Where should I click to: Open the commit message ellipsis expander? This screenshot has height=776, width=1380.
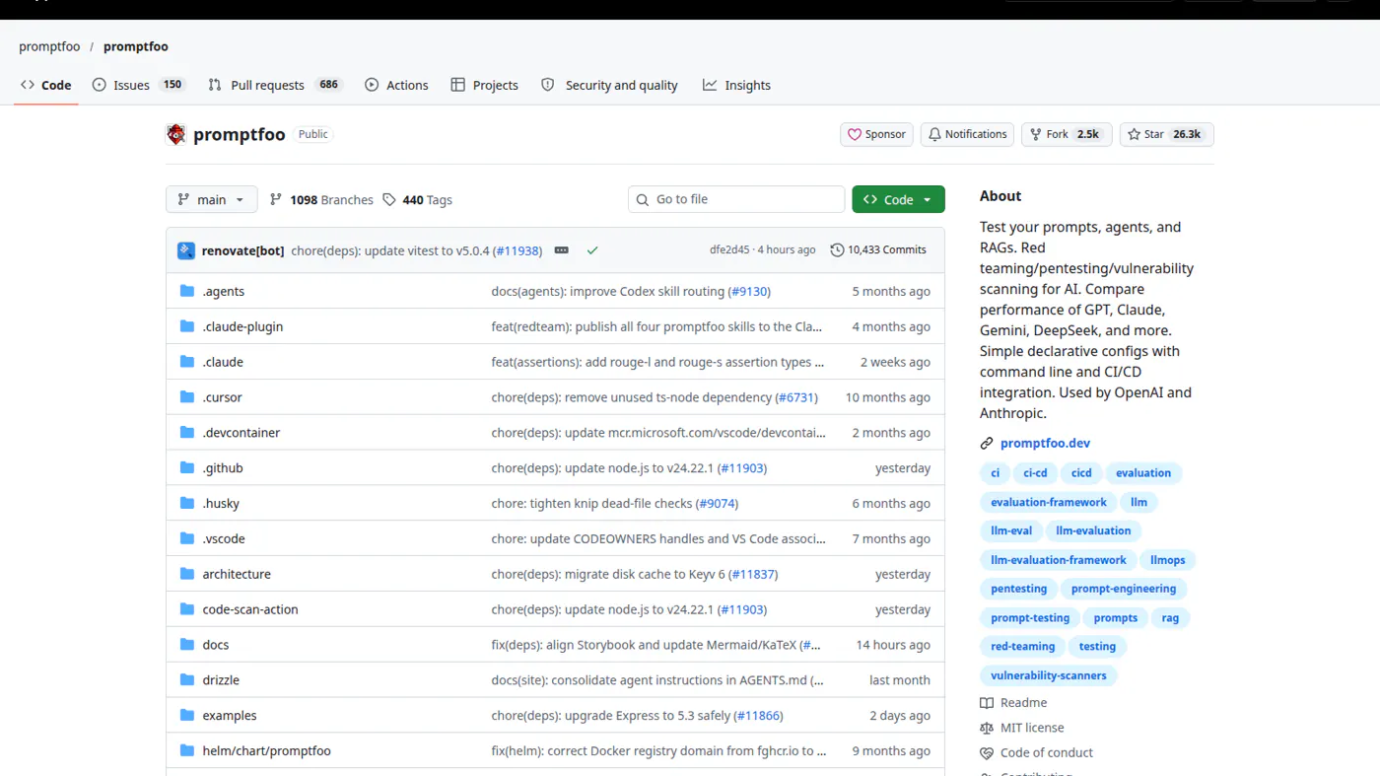click(562, 250)
